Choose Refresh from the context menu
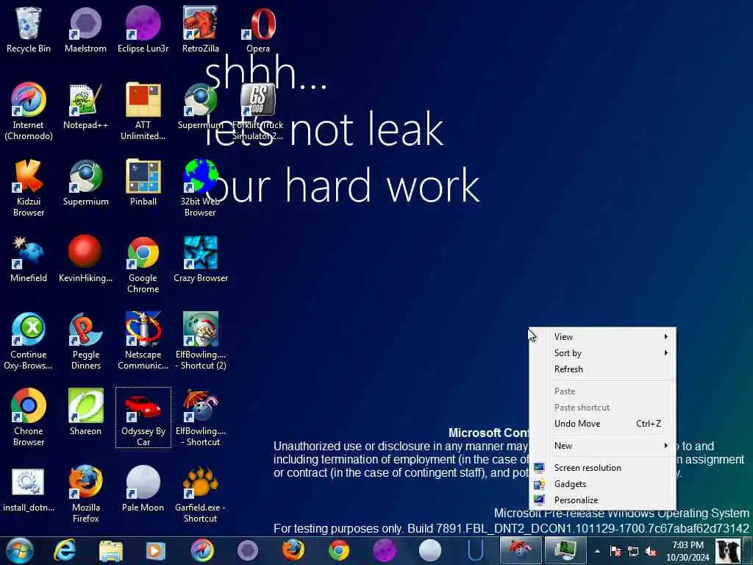The width and height of the screenshot is (753, 565). click(x=602, y=369)
